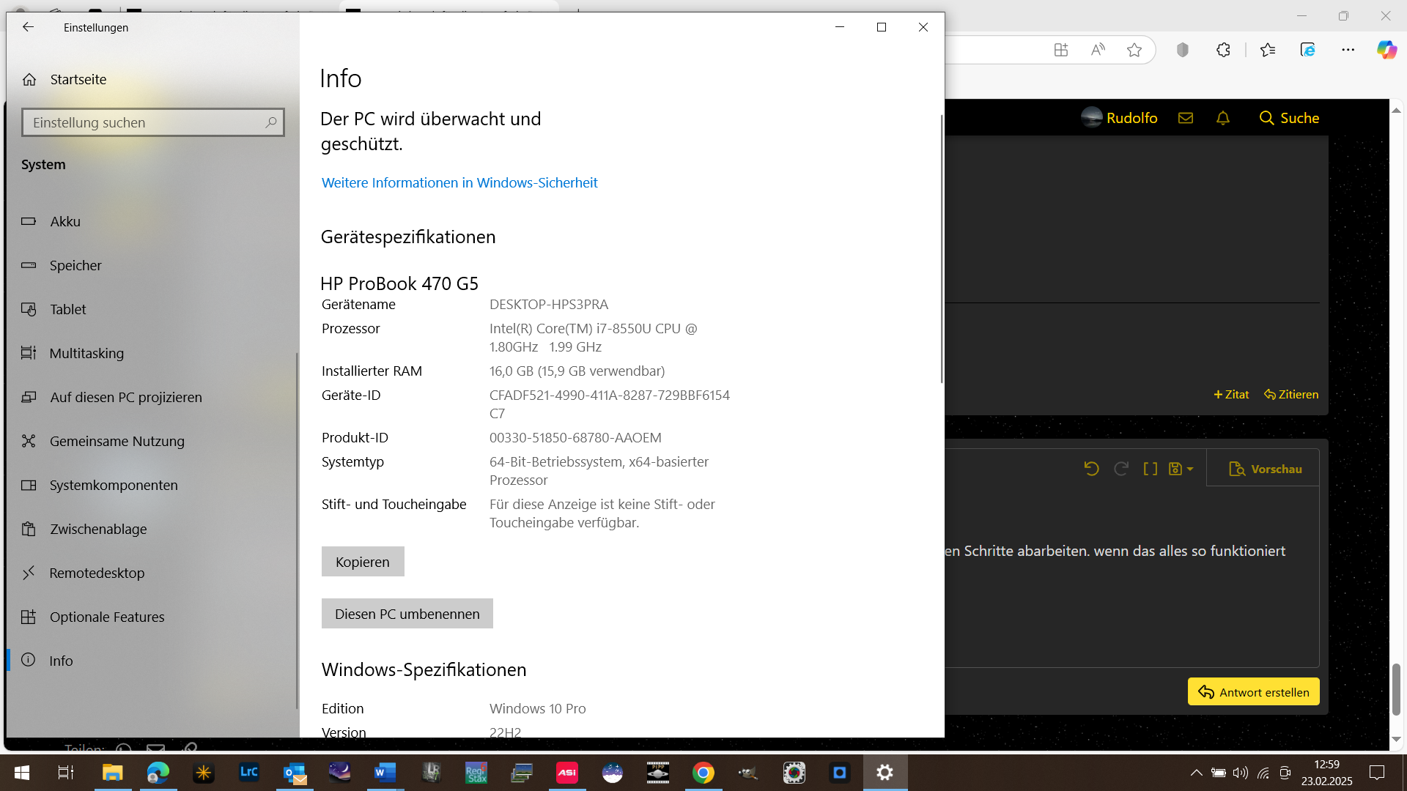This screenshot has height=791, width=1407.
Task: Toggle BBCode brackets icon in reply editor
Action: [1151, 469]
